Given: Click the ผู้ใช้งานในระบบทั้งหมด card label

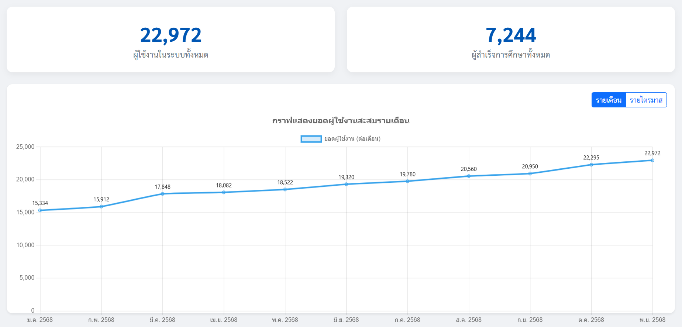Looking at the screenshot, I should tap(170, 55).
